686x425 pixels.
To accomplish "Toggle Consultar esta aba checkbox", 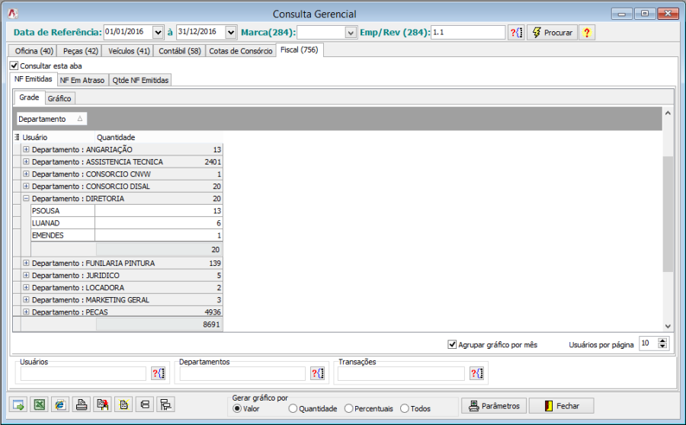I will [14, 66].
